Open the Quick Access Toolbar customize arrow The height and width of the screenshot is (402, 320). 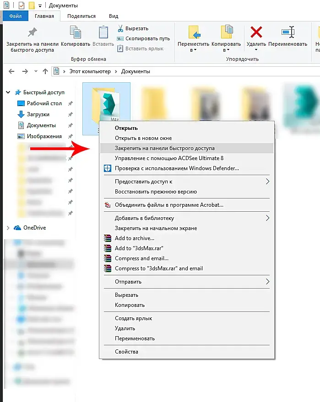[40, 5]
